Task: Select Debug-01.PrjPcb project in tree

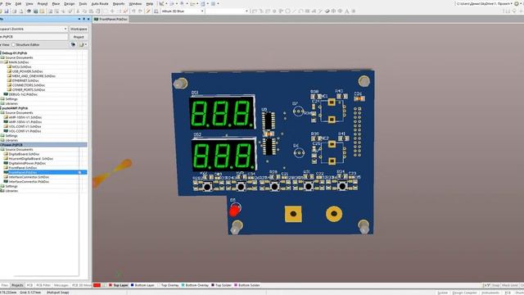Action: tap(15, 52)
